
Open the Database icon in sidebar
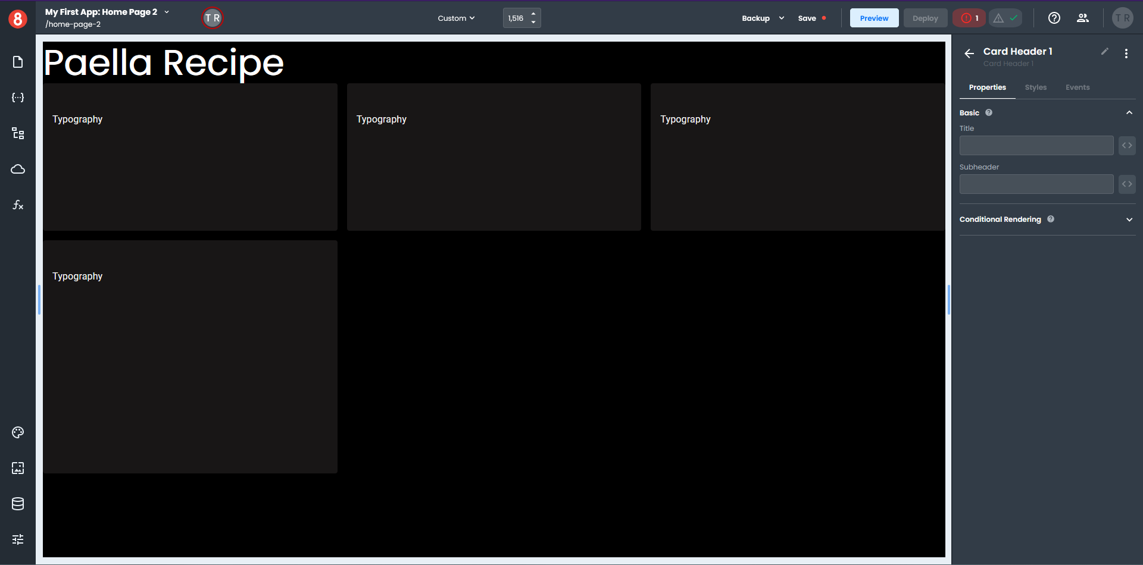click(18, 504)
